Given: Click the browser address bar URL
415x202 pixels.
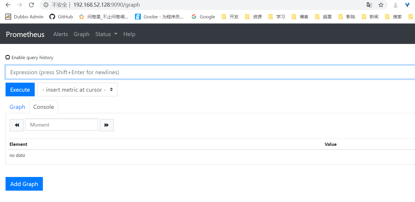Looking at the screenshot, I should [106, 5].
